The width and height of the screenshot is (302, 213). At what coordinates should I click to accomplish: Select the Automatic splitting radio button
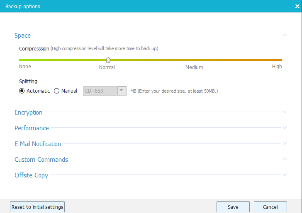22,91
